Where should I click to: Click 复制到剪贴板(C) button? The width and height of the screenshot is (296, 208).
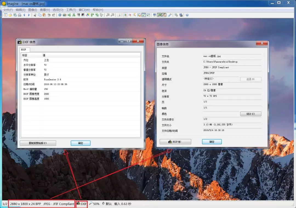(38, 143)
